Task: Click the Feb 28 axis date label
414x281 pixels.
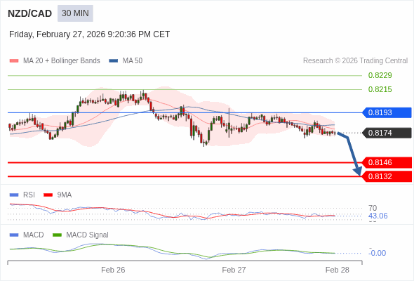Action: tap(338, 270)
